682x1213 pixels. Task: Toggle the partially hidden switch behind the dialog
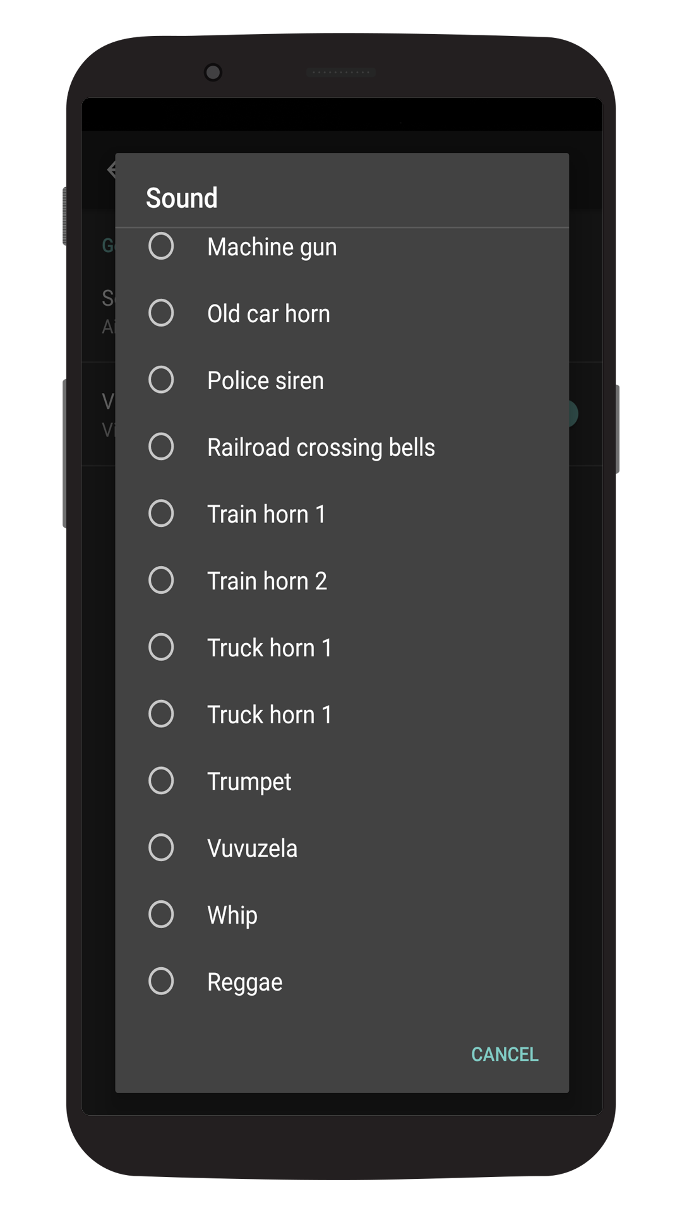click(573, 414)
